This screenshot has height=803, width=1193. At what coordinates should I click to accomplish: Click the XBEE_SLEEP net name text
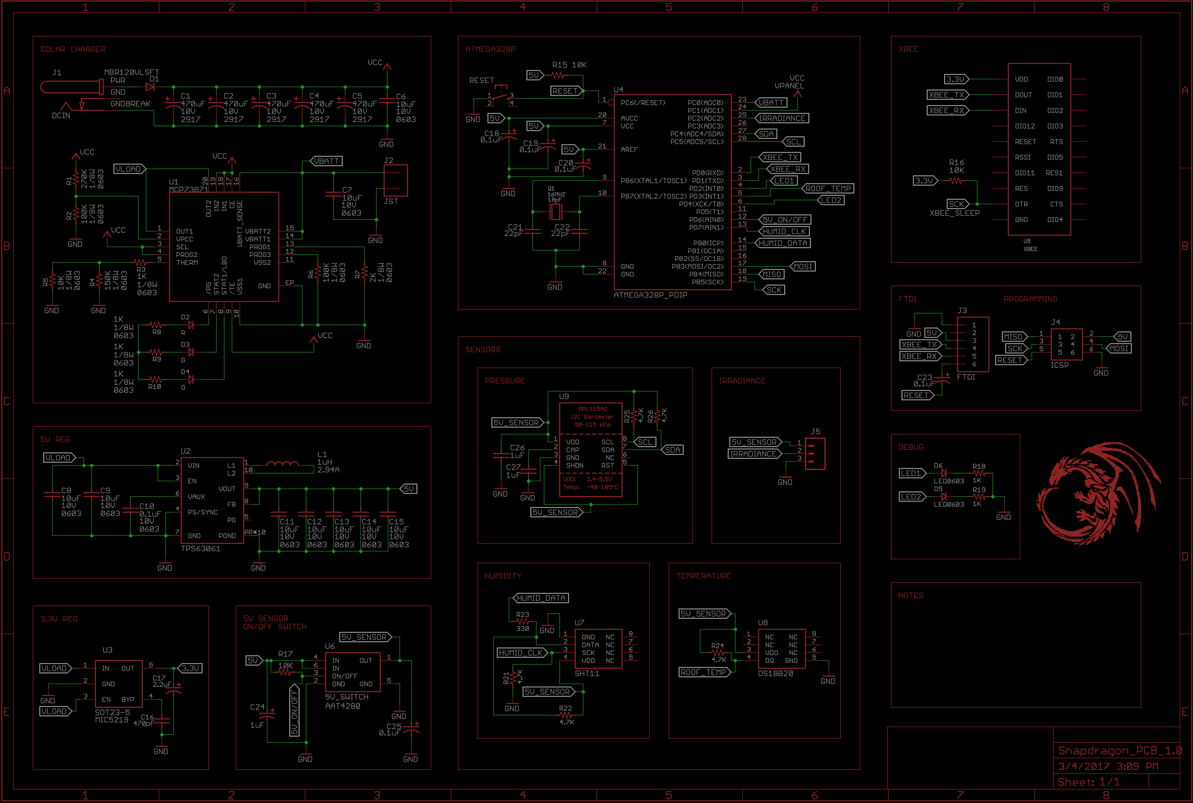tap(955, 213)
